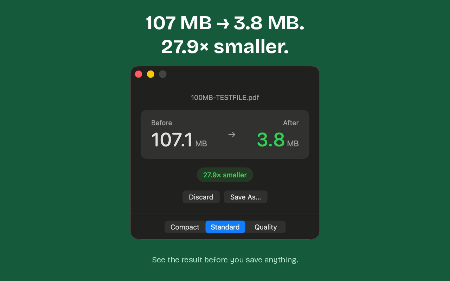Select the Compact compression mode
The height and width of the screenshot is (281, 450).
(185, 227)
